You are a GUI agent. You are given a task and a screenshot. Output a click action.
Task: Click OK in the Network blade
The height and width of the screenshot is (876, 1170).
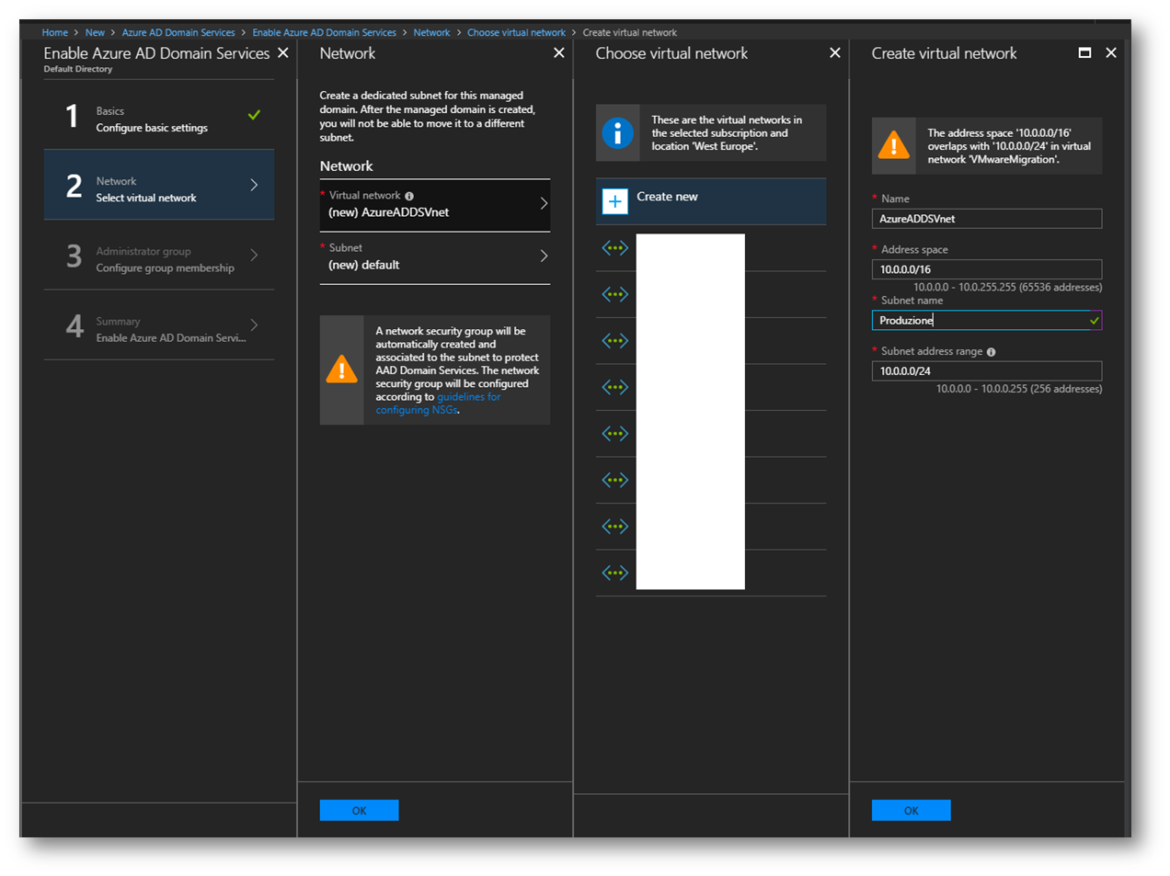tap(359, 810)
